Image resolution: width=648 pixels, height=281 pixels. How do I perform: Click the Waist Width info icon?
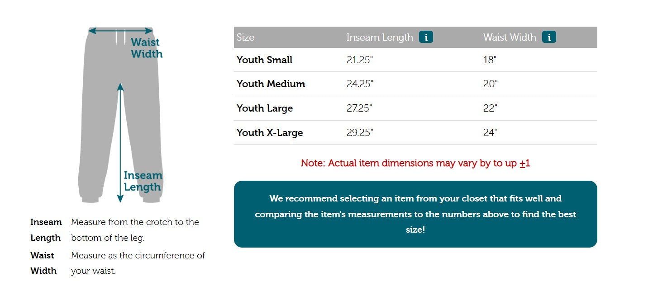pos(549,37)
